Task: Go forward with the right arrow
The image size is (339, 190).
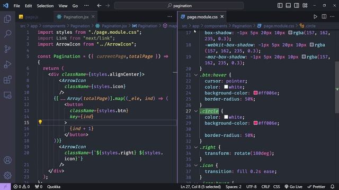Action: (108, 6)
